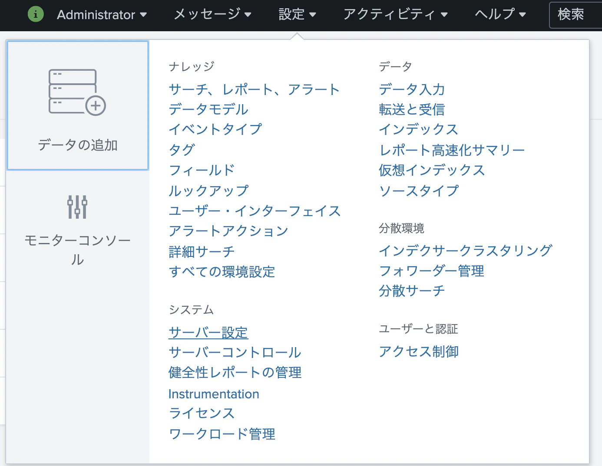
Task: Click the 検索 search field
Action: [576, 15]
